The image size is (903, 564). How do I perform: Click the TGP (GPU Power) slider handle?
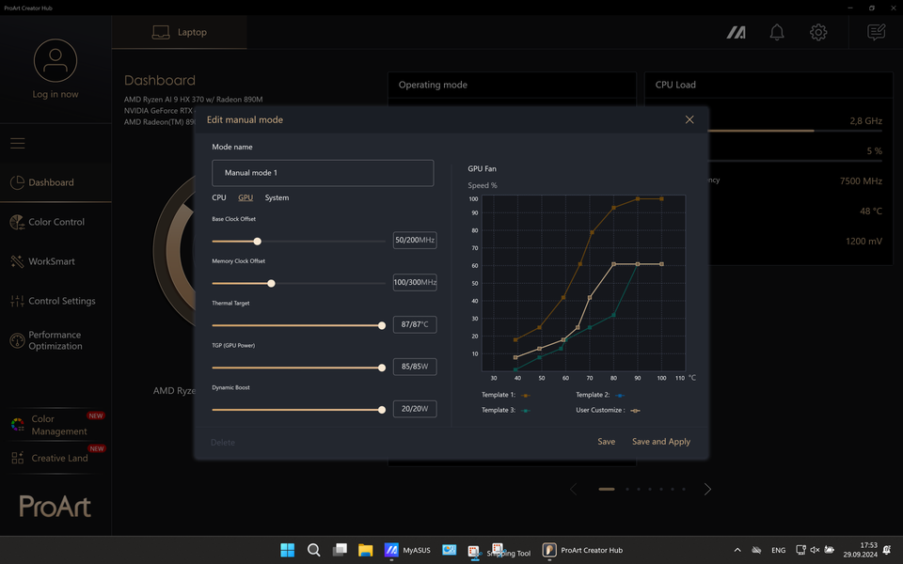(x=382, y=368)
